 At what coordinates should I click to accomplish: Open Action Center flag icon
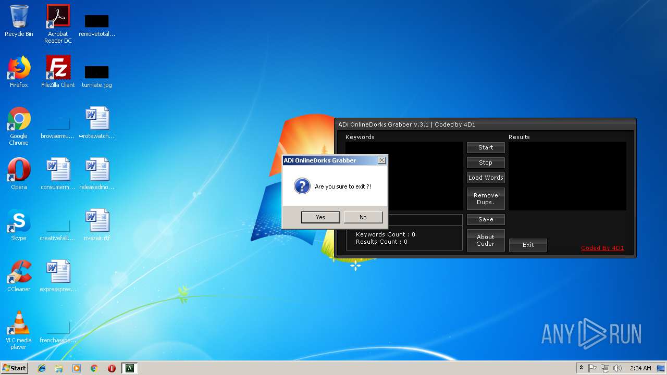(592, 368)
